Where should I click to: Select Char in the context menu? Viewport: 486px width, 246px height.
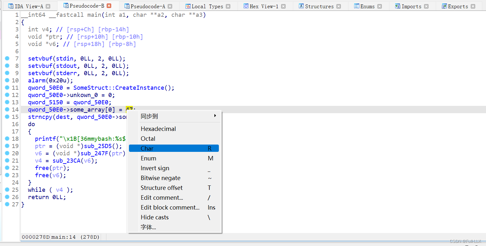tap(174, 148)
